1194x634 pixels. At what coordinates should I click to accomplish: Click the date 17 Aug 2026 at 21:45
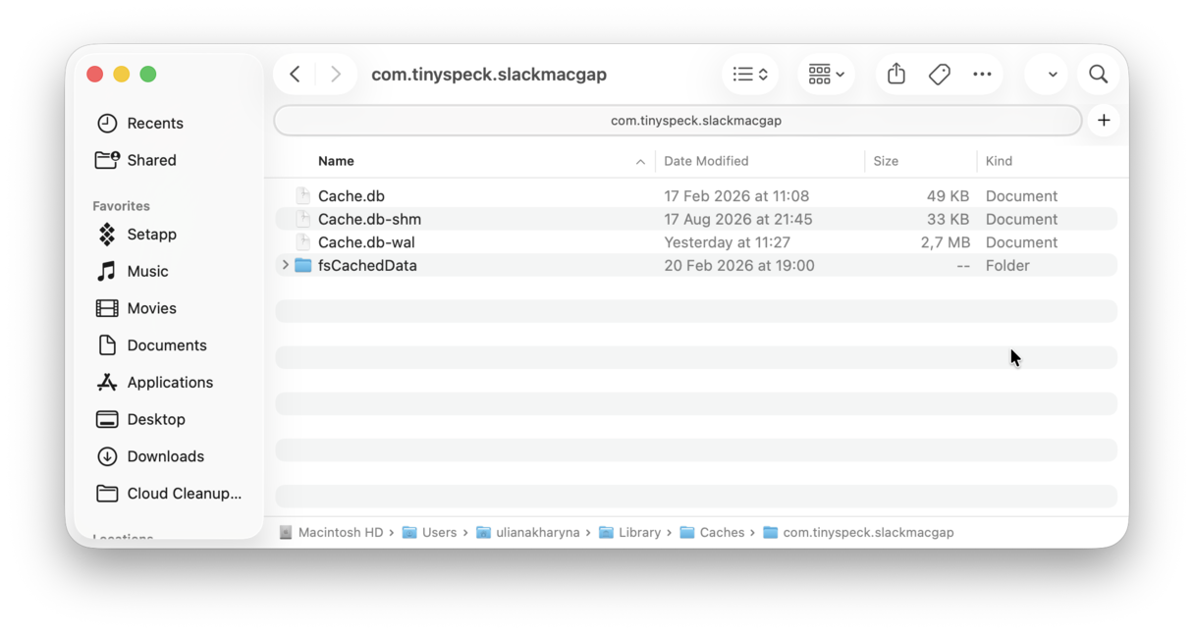738,219
